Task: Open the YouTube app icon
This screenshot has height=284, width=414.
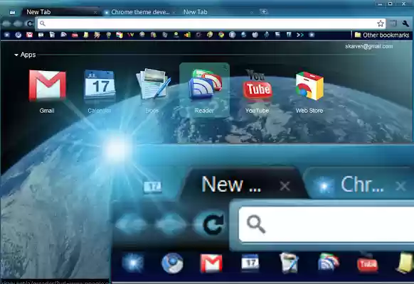Action: coord(258,84)
